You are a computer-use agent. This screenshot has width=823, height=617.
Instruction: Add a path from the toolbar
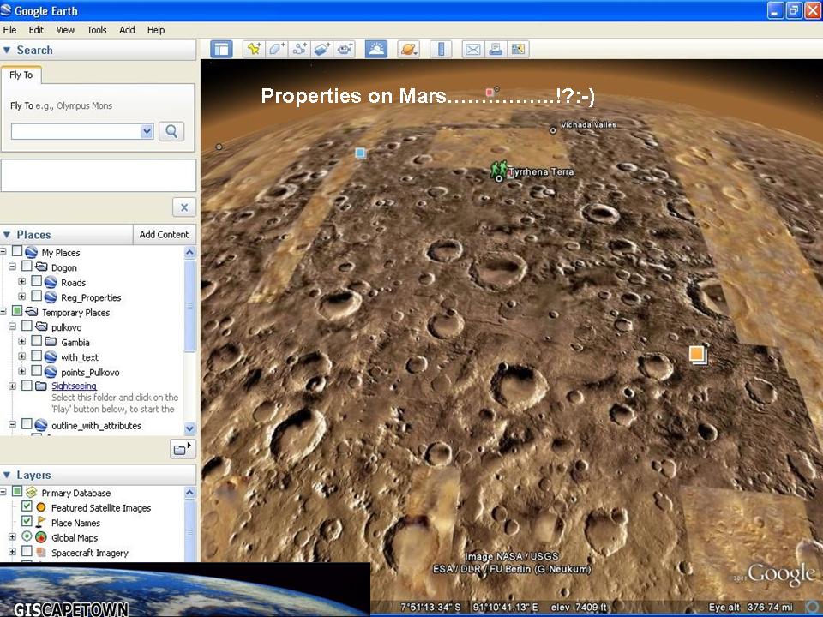point(299,50)
